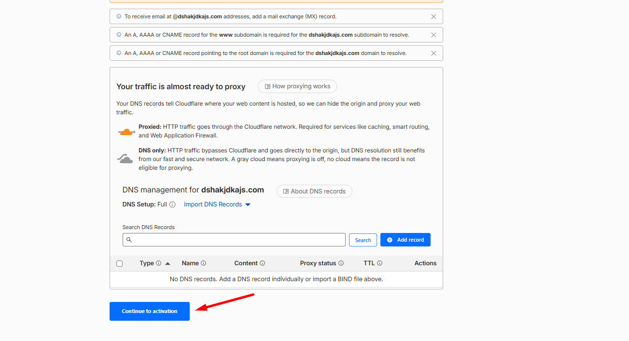Screen dimensions: 629x341
Task: Expand Import DNS Records dropdown
Action: click(217, 205)
